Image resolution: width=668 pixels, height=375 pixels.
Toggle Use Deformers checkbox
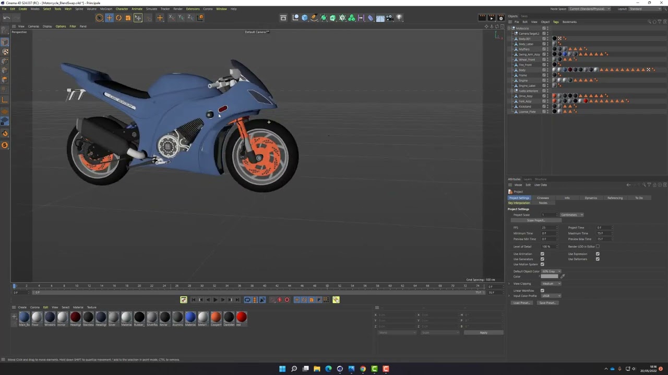click(598, 259)
